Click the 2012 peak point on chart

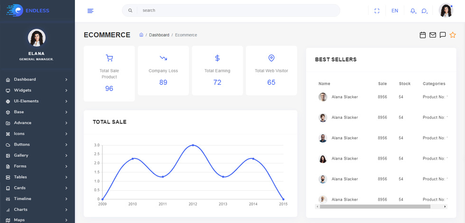pyautogui.click(x=193, y=145)
